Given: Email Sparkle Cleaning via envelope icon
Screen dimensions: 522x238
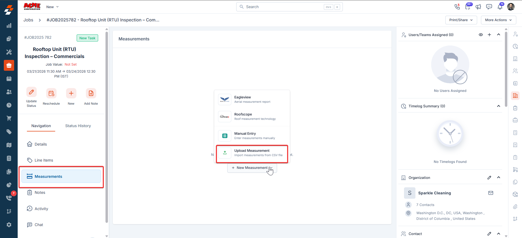Looking at the screenshot, I should pyautogui.click(x=491, y=193).
